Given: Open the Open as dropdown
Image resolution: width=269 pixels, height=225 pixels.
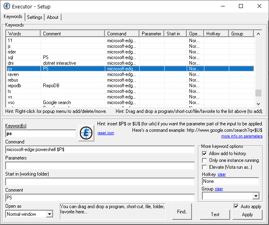Looking at the screenshot, I should (x=49, y=214).
